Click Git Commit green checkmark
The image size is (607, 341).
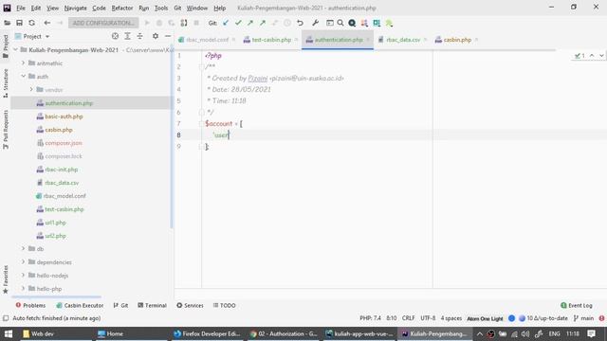(x=238, y=23)
